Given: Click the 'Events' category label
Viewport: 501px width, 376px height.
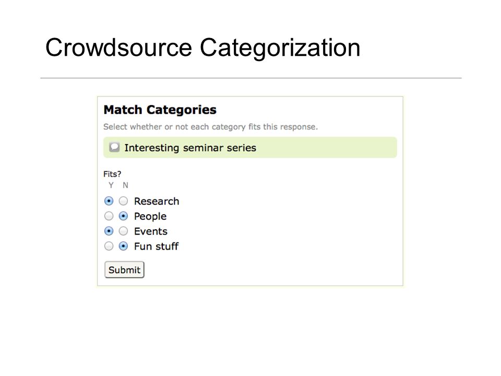Looking at the screenshot, I should coord(150,231).
